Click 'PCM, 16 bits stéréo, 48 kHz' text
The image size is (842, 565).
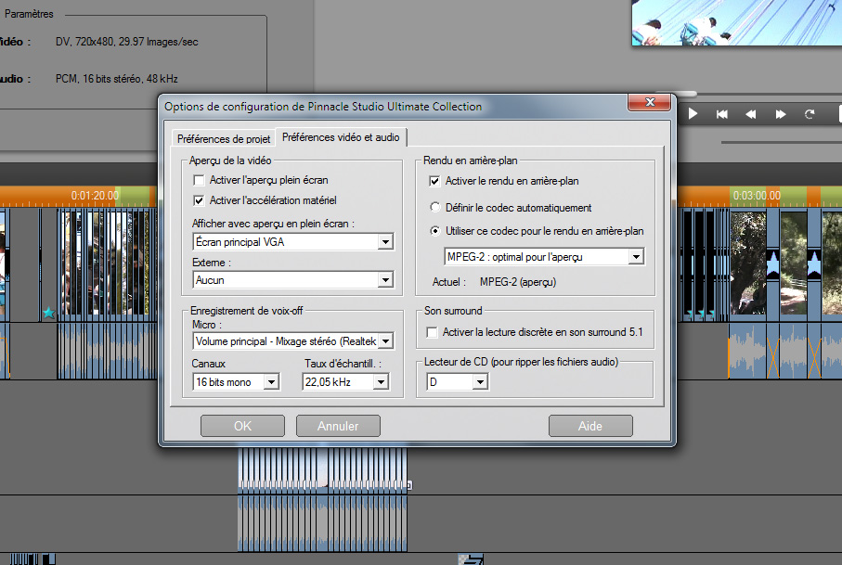(117, 78)
